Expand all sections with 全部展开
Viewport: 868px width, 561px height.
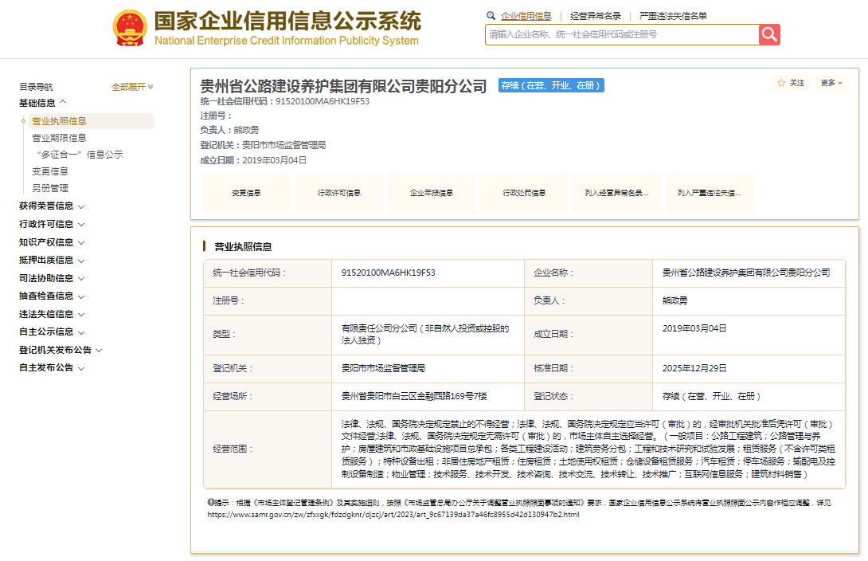coord(132,87)
